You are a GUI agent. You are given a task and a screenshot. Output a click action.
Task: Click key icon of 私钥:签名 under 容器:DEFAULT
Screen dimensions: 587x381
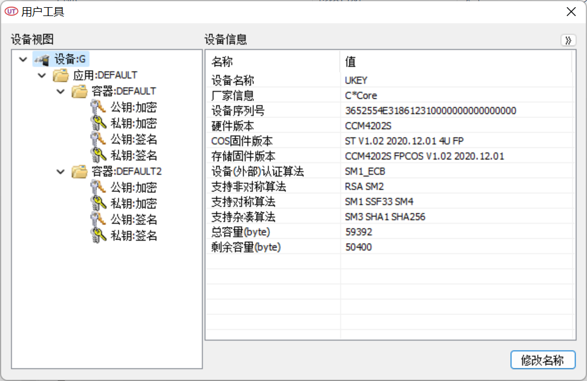(98, 156)
